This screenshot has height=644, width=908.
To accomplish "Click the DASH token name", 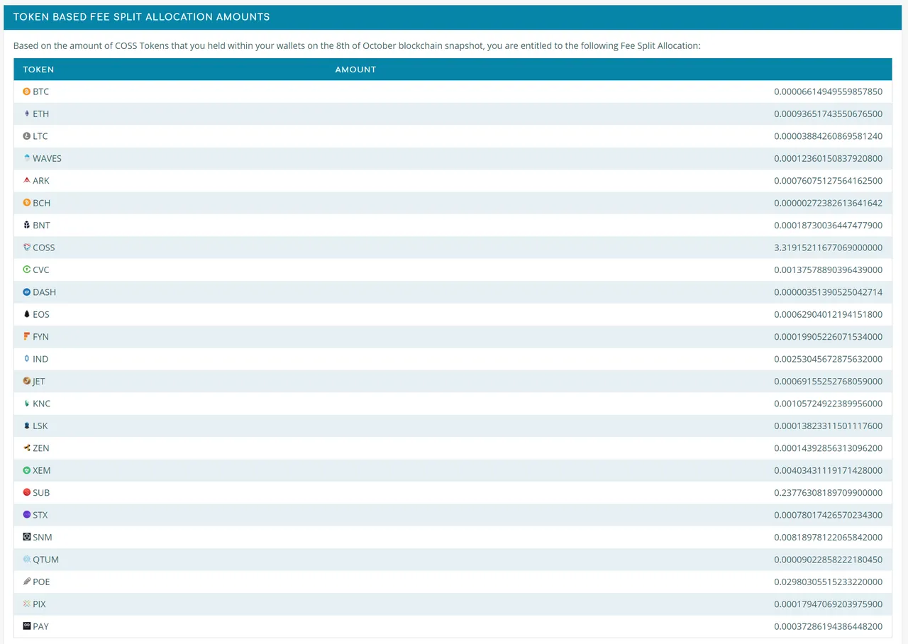I will coord(44,292).
